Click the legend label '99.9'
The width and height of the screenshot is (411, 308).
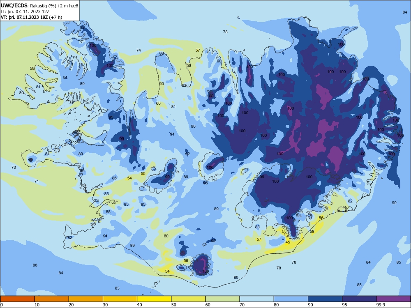click(x=380, y=305)
